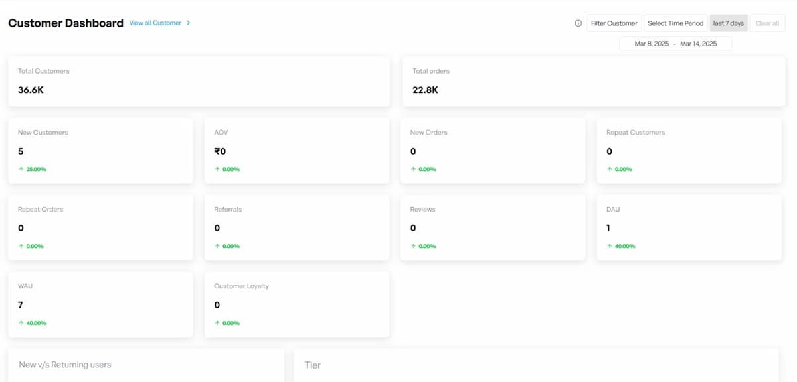Select the Total Customers summary card
The image size is (797, 382).
(x=199, y=81)
